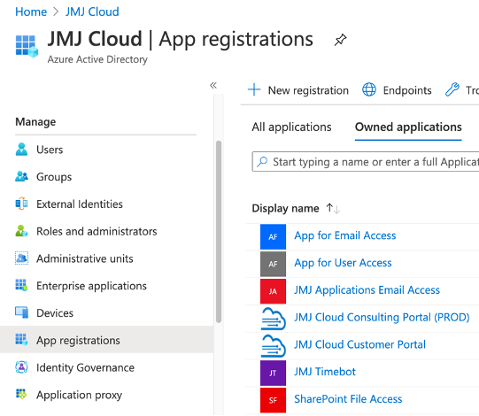The image size is (479, 416).
Task: Click the gray AF tile for App for User Access
Action: 273,264
